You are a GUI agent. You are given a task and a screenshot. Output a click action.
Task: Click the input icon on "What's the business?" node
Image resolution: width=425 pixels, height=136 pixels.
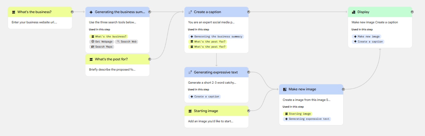tap(13, 12)
